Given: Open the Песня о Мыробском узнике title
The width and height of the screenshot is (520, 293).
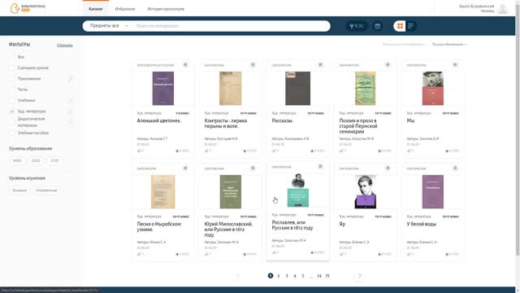Looking at the screenshot, I should 159,227.
